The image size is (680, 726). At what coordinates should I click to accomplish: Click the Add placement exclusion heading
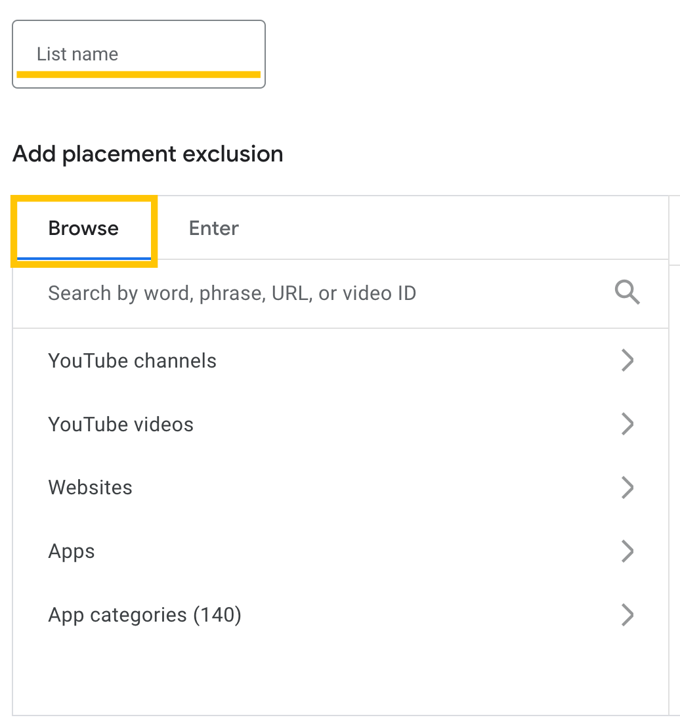148,154
